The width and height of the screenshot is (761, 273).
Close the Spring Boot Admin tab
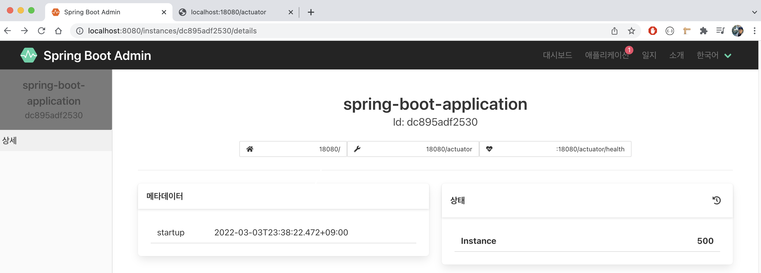(x=164, y=12)
